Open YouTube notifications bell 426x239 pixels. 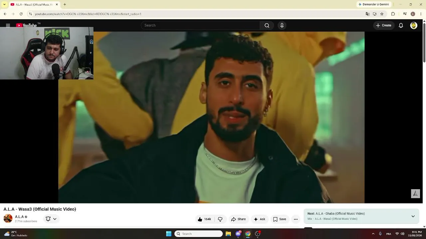pyautogui.click(x=401, y=25)
